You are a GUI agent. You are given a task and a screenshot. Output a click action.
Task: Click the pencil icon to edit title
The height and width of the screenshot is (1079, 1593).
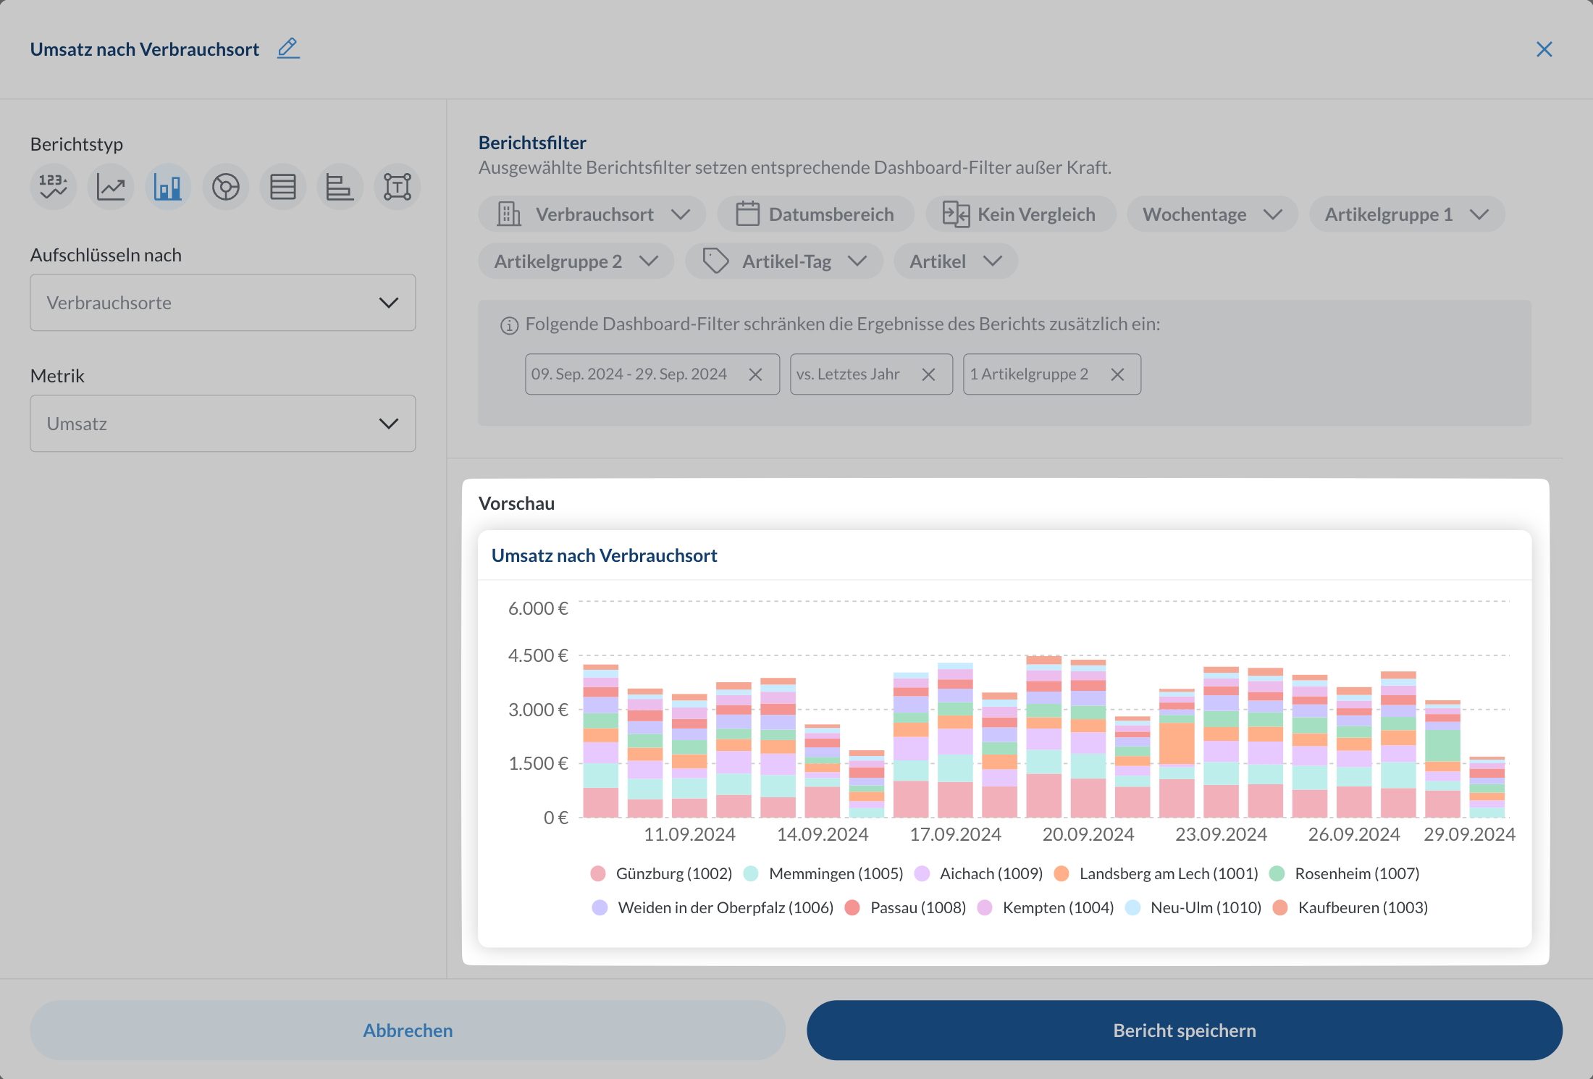[288, 49]
